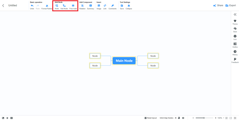Click the Undo arrow icon
This screenshot has width=239, height=120.
(x=32, y=6)
